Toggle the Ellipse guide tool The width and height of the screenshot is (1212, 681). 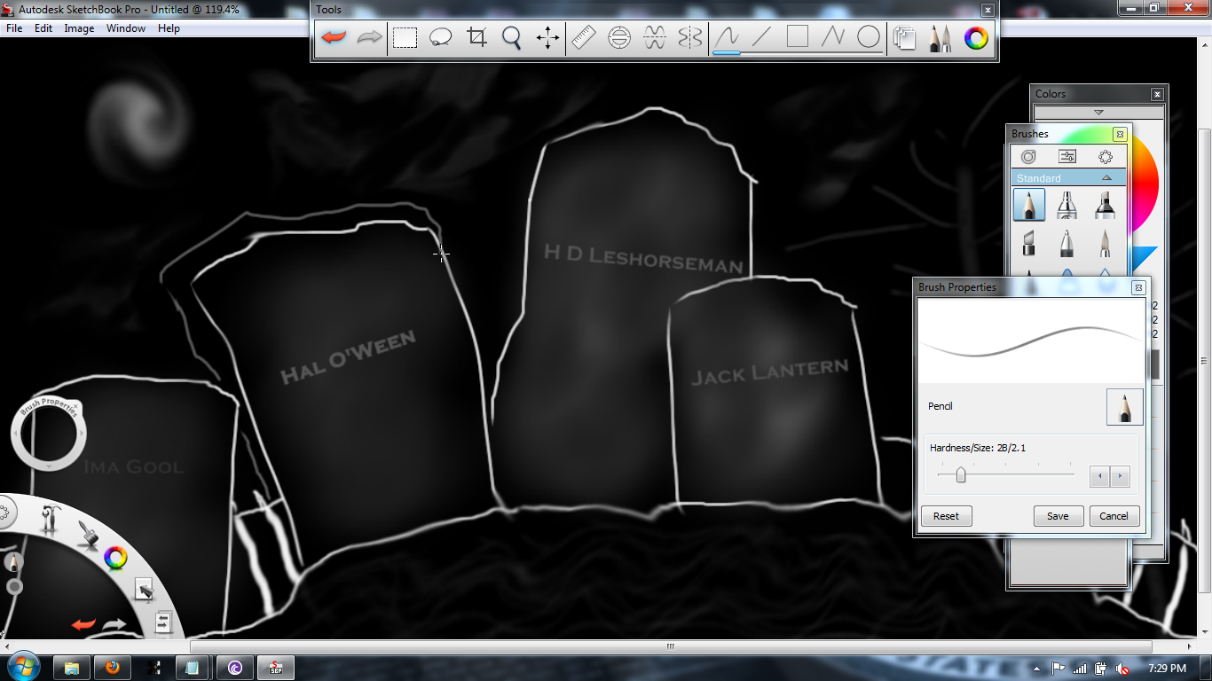[619, 37]
